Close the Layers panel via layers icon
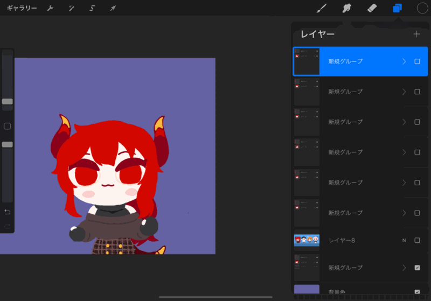The image size is (431, 301). pyautogui.click(x=397, y=8)
